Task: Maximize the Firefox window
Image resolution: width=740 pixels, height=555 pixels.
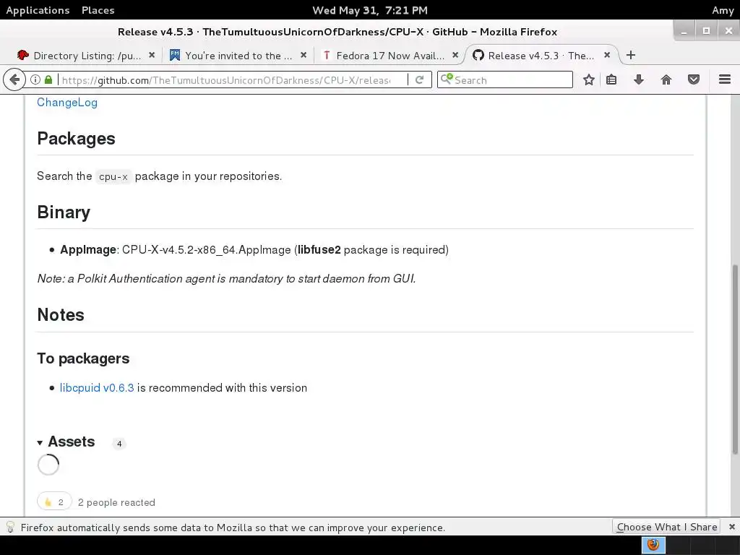Action: point(706,30)
